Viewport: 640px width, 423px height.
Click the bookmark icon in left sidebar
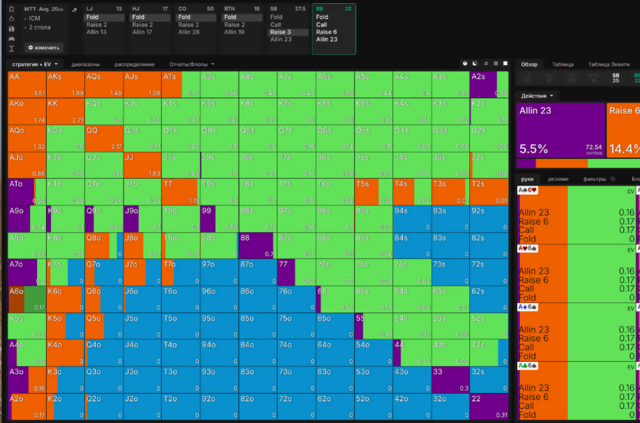click(12, 10)
